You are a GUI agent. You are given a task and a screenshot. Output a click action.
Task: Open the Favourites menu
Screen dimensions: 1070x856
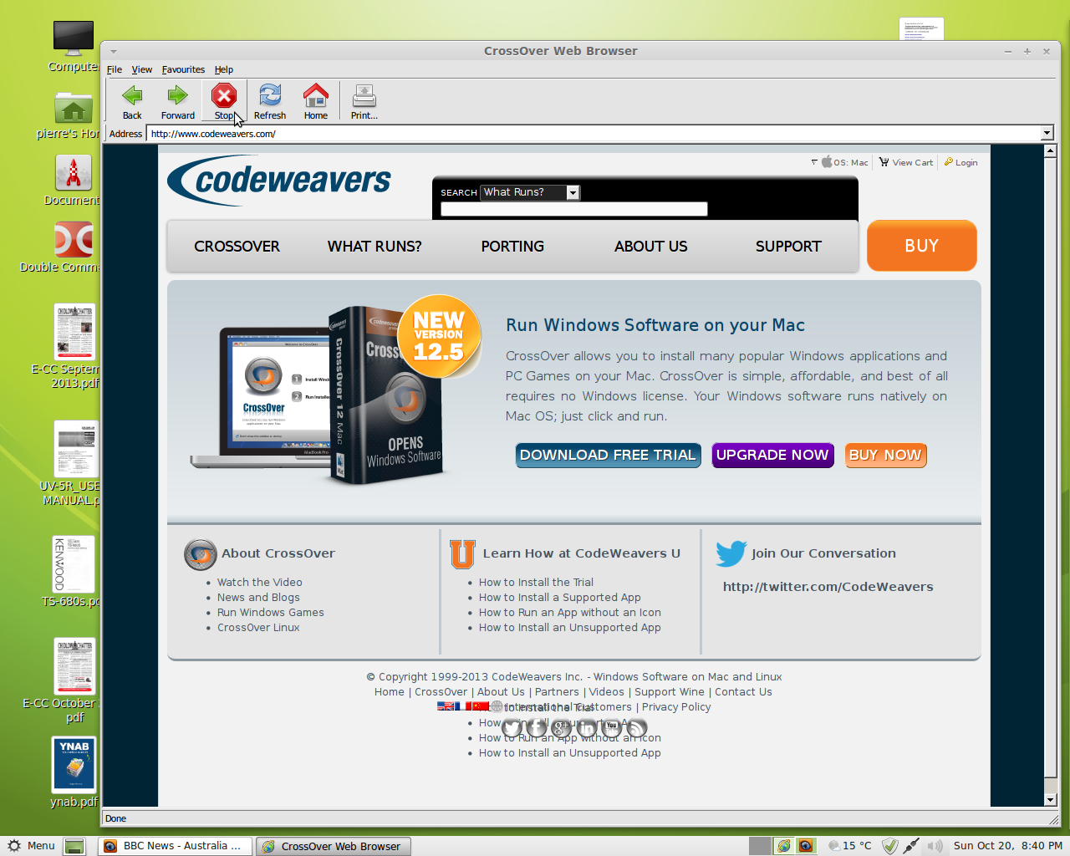click(183, 69)
